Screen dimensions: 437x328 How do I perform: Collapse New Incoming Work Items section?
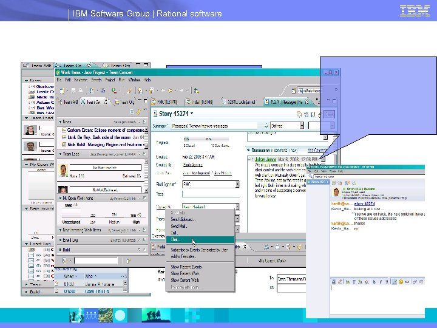60,230
